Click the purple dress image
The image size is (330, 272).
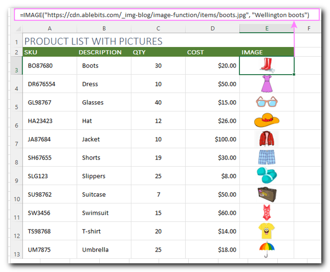267,84
